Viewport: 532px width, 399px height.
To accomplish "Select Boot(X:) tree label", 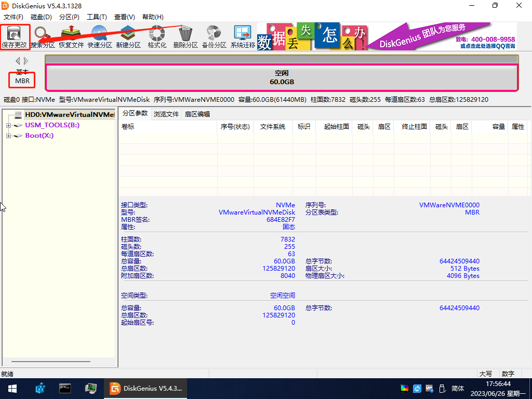I will point(39,136).
